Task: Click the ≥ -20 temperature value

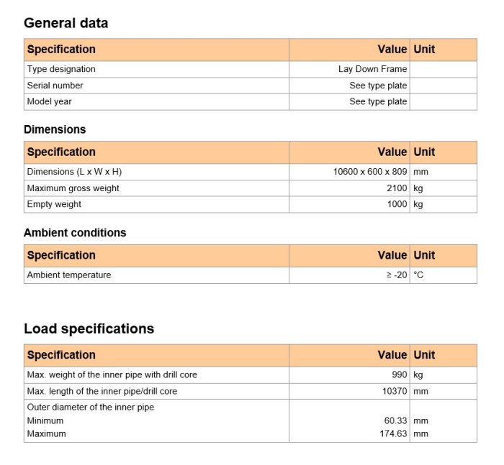Action: tap(397, 275)
